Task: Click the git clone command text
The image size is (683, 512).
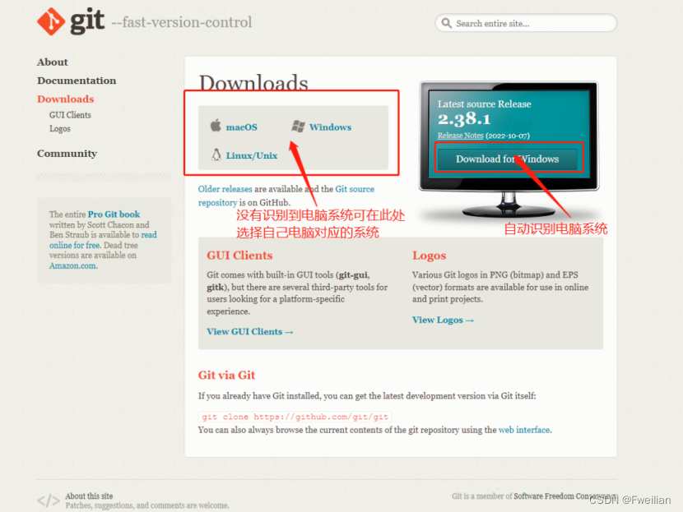Action: pyautogui.click(x=295, y=417)
